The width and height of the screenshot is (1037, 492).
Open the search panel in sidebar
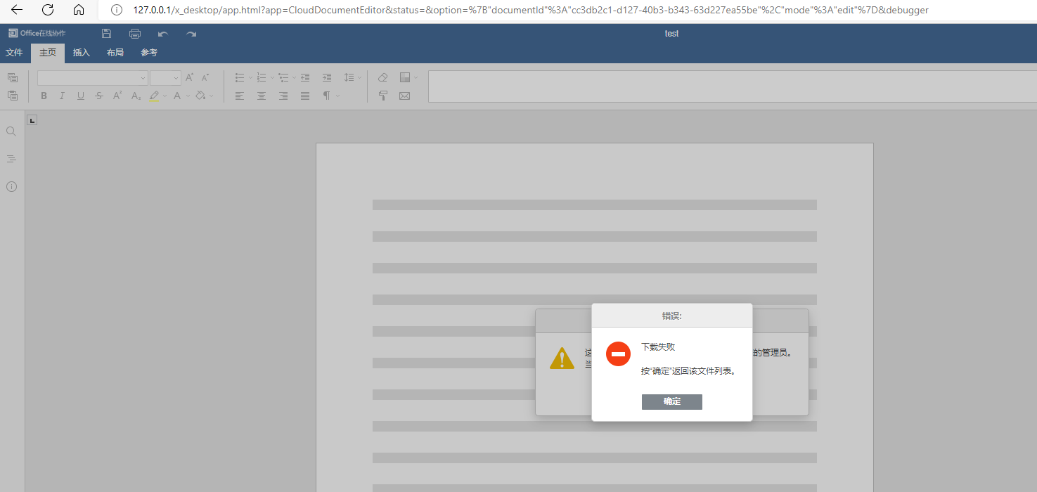click(x=11, y=131)
